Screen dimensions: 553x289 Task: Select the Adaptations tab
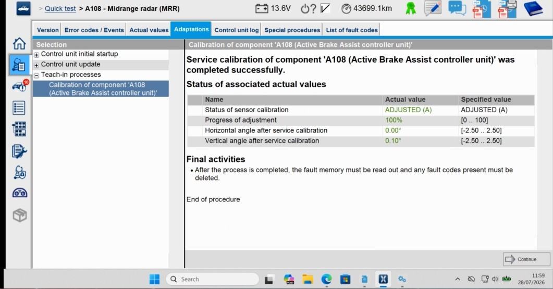(x=191, y=29)
